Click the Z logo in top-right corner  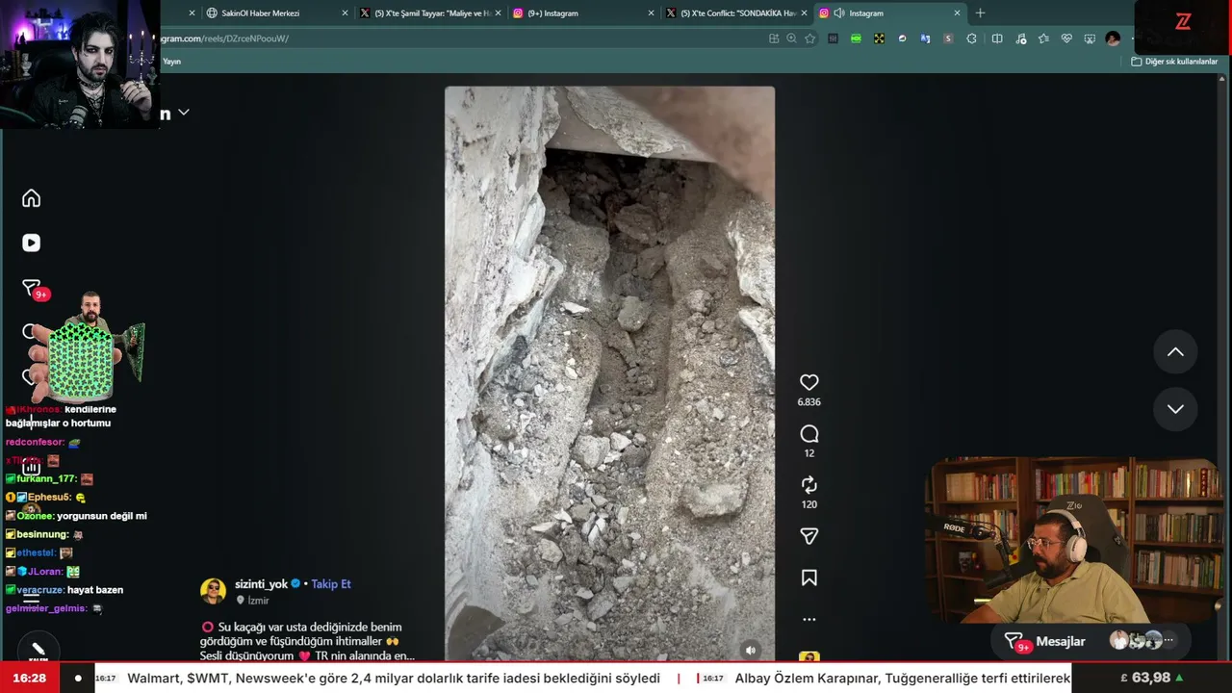pyautogui.click(x=1183, y=22)
